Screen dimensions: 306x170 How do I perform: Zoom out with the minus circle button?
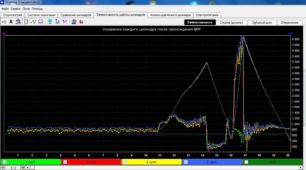[3, 168]
